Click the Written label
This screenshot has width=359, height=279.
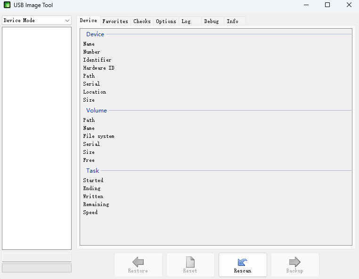coord(93,197)
